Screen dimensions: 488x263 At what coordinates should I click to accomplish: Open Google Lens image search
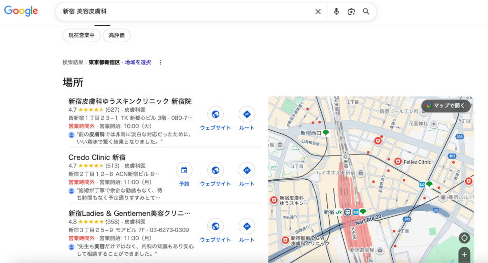[x=351, y=11]
